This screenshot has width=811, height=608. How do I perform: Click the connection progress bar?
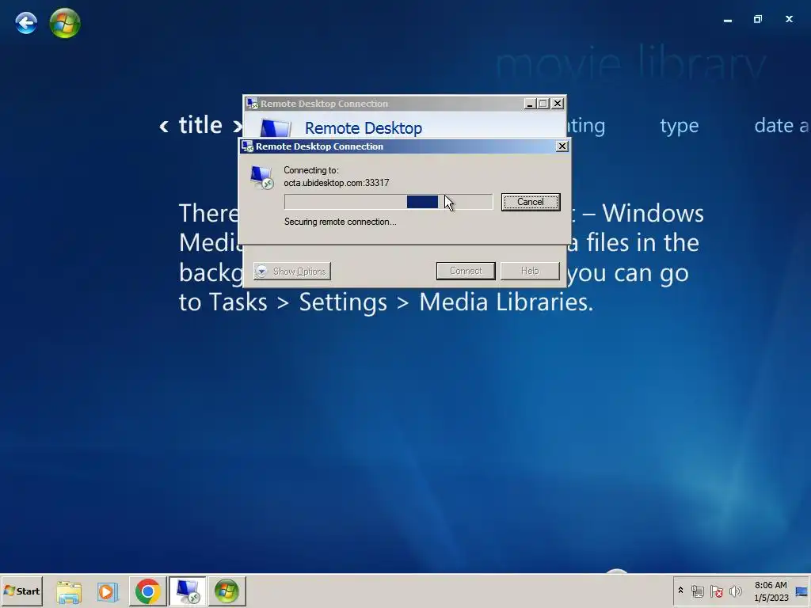point(388,202)
